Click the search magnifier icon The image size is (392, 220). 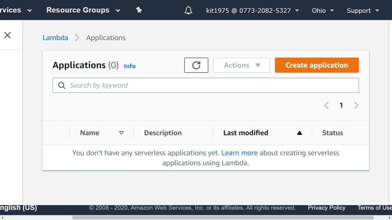(62, 85)
